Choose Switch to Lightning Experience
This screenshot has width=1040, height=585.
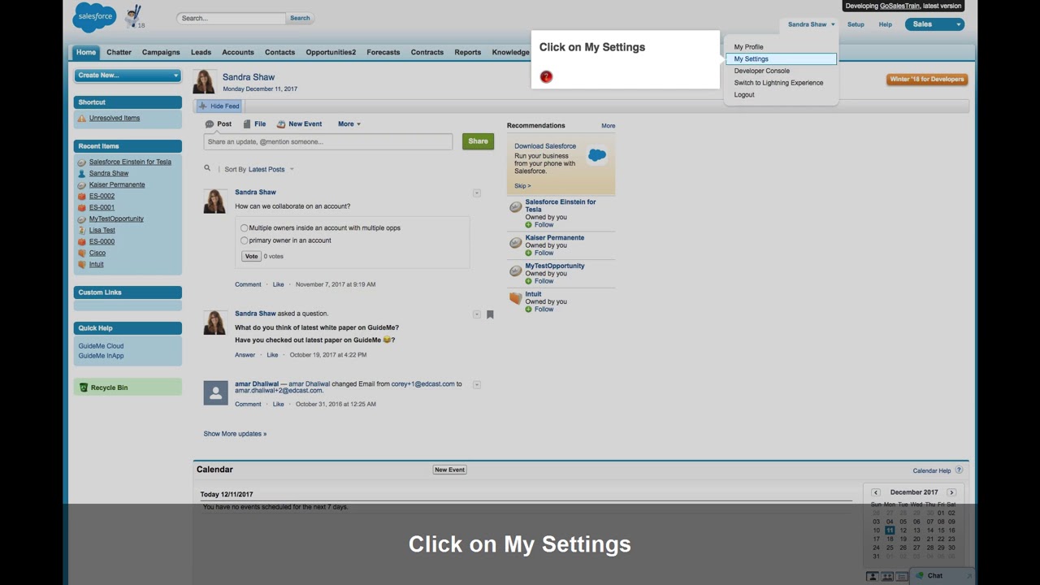tap(778, 83)
